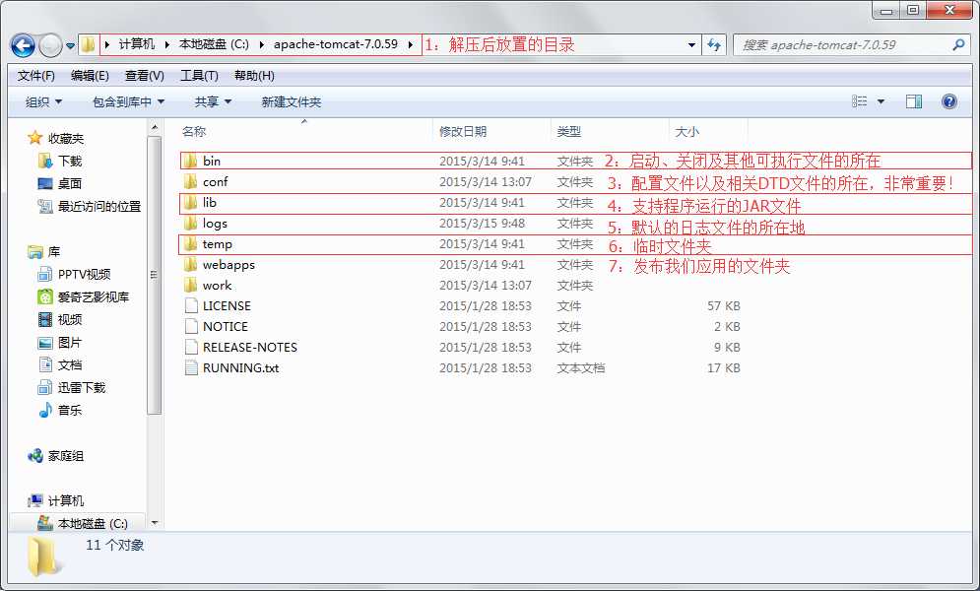Open 下载 in the favorites sidebar
This screenshot has height=591, width=980.
[69, 161]
